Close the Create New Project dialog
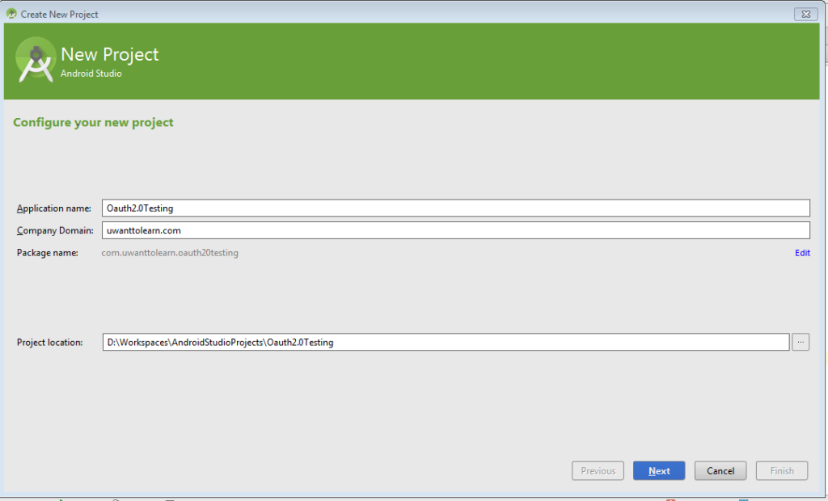The width and height of the screenshot is (828, 501). (804, 14)
